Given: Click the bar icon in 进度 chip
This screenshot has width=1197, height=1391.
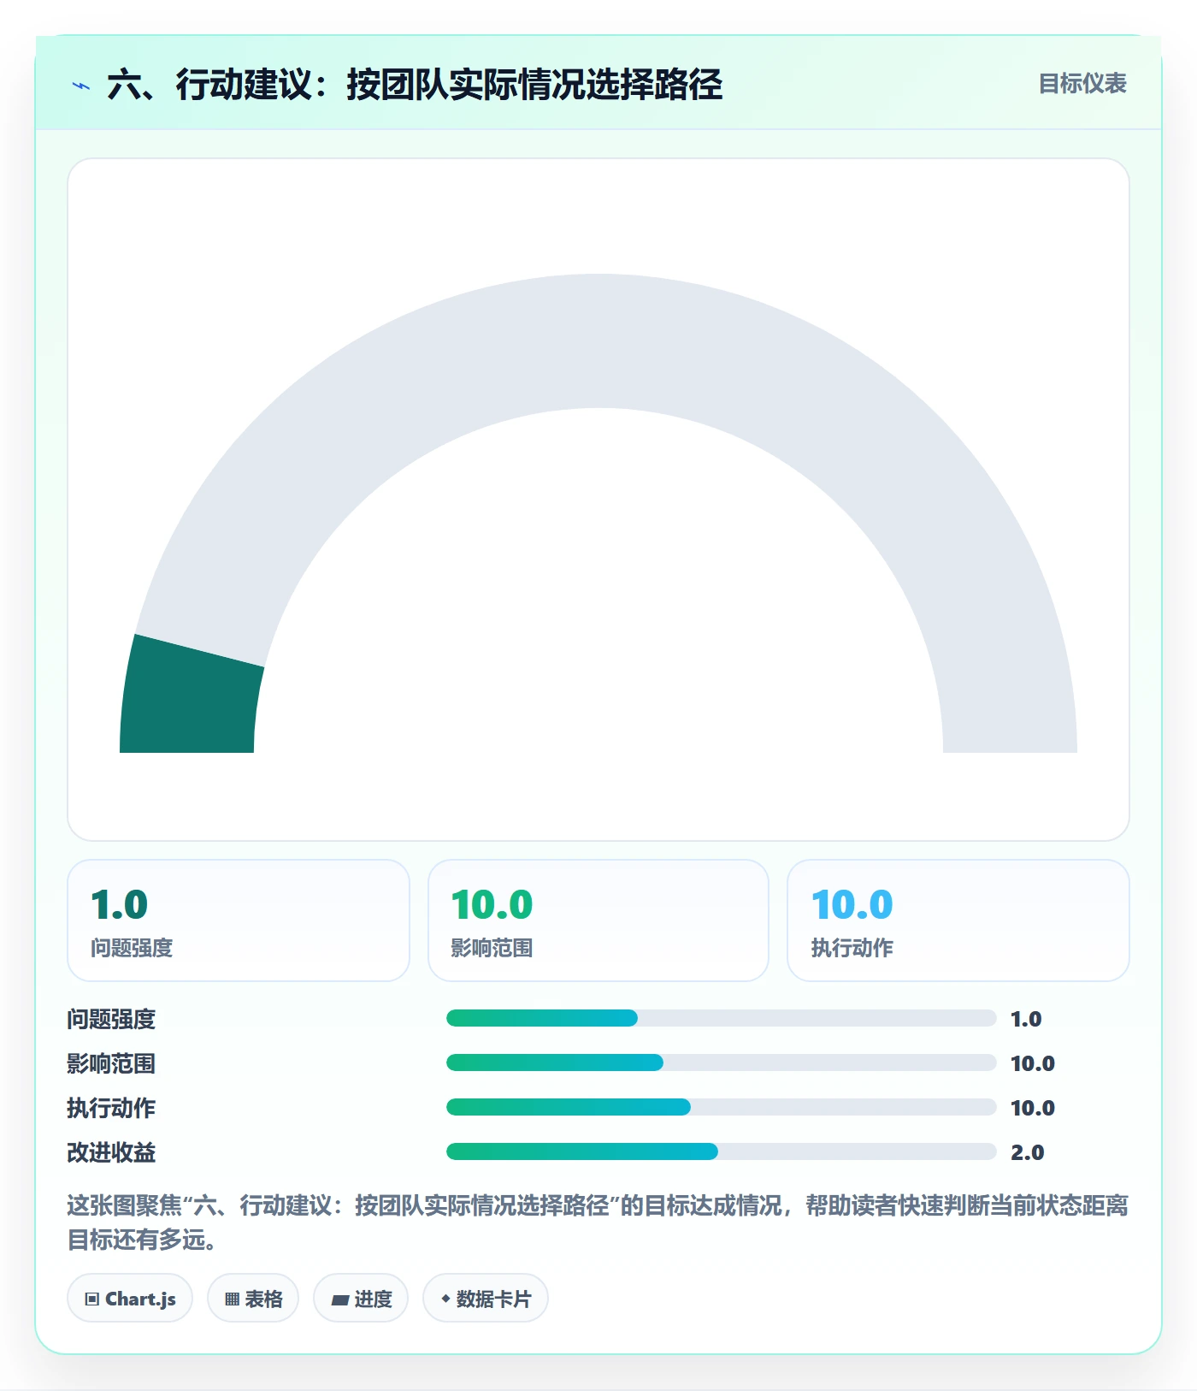Looking at the screenshot, I should [340, 1300].
